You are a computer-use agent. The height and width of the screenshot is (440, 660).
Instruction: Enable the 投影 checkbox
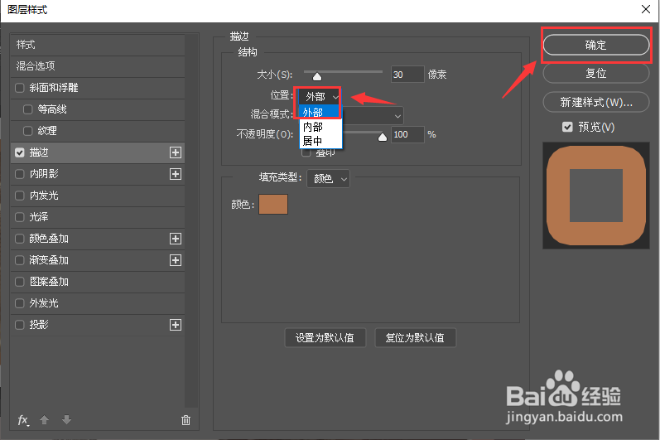coord(19,325)
